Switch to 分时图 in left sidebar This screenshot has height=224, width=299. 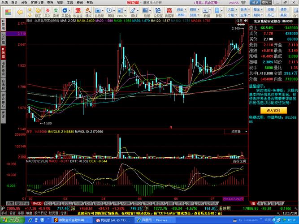(x=3, y=38)
